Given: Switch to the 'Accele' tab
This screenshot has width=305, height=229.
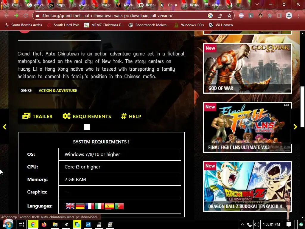Looking at the screenshot, I should [x=125, y=5].
